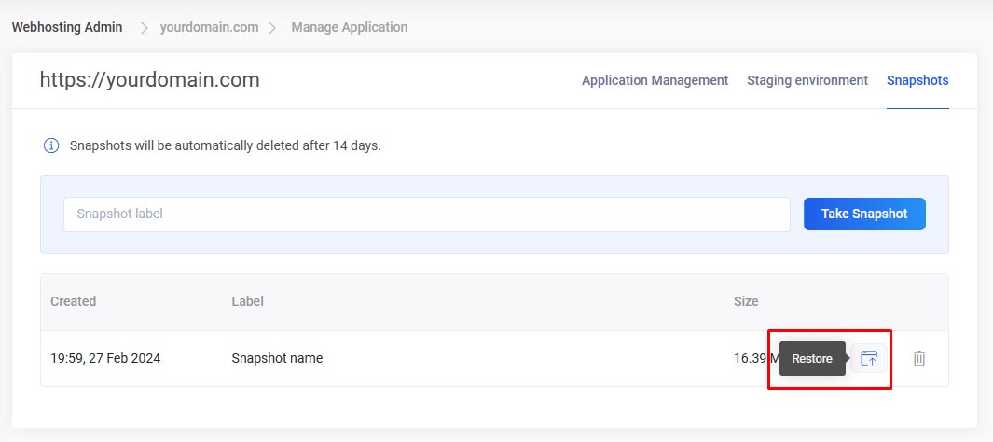Image resolution: width=993 pixels, height=442 pixels.
Task: Go to Webhosting Admin breadcrumb
Action: 67,27
